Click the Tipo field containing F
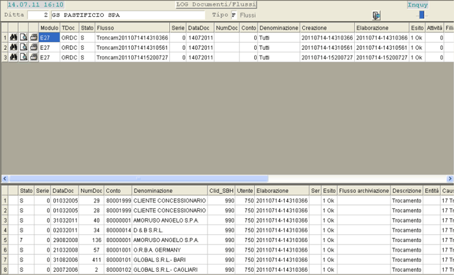This screenshot has width=454, height=275. (233, 15)
